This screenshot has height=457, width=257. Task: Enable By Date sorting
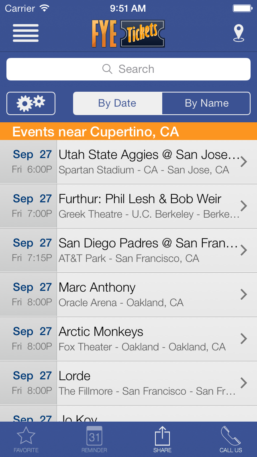pyautogui.click(x=117, y=103)
